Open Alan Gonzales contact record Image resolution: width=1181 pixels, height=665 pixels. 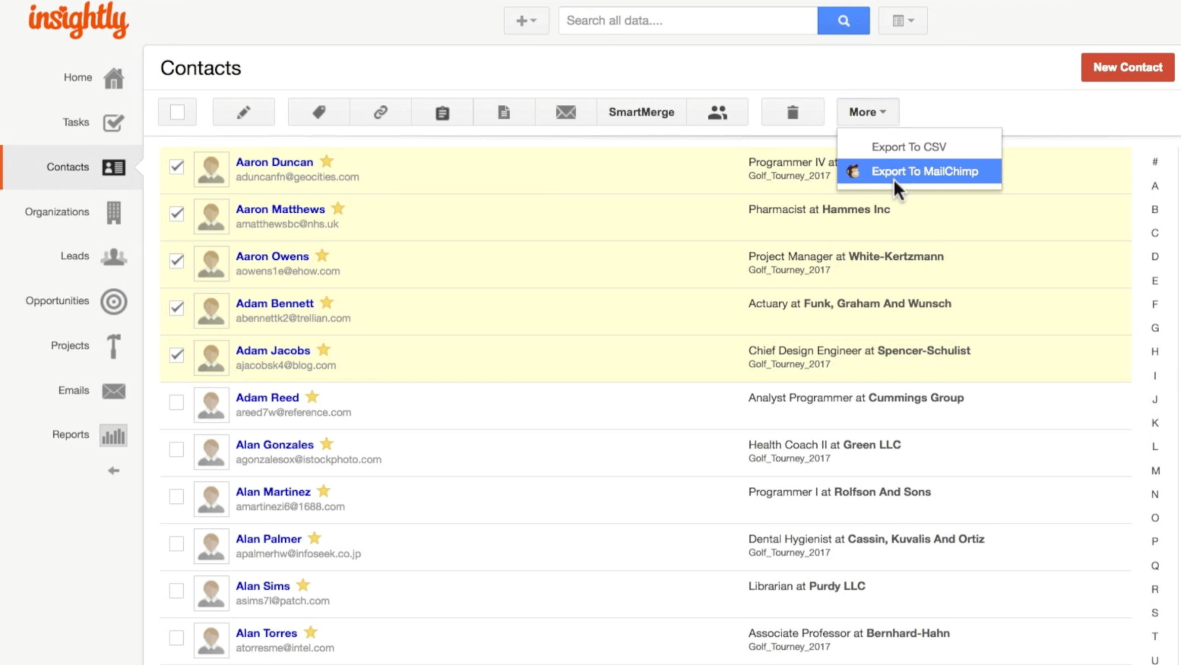[x=274, y=444]
